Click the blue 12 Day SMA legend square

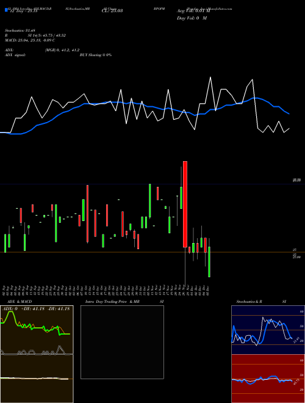coord(7,10)
